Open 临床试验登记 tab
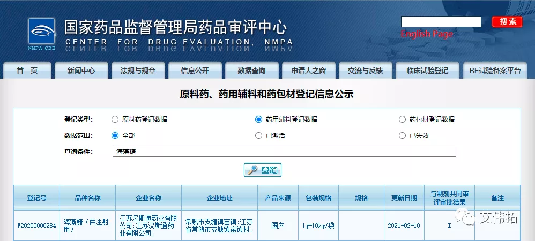Screen dimensions: 535x241 click(x=427, y=71)
